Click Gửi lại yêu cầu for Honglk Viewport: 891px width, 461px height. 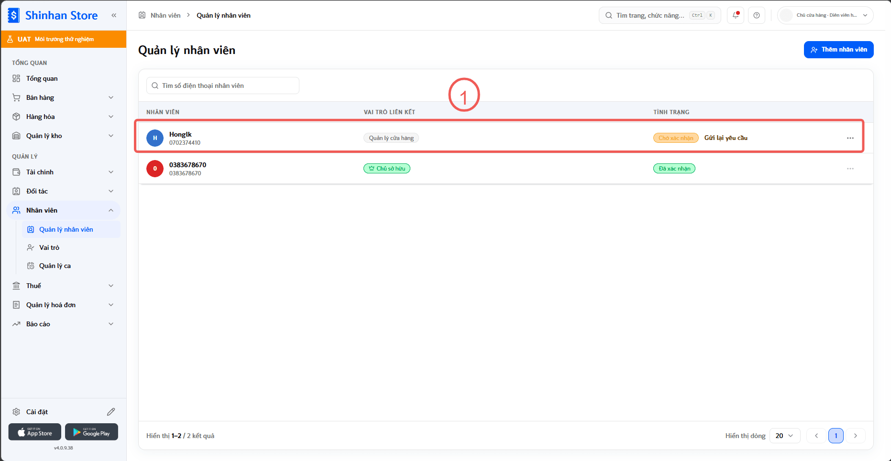(726, 138)
